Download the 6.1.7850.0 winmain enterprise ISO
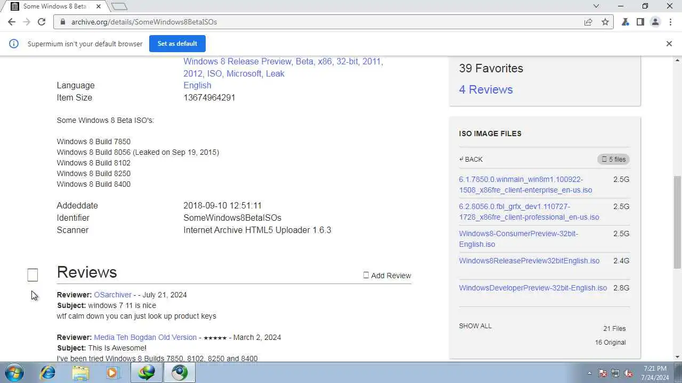 coord(525,185)
